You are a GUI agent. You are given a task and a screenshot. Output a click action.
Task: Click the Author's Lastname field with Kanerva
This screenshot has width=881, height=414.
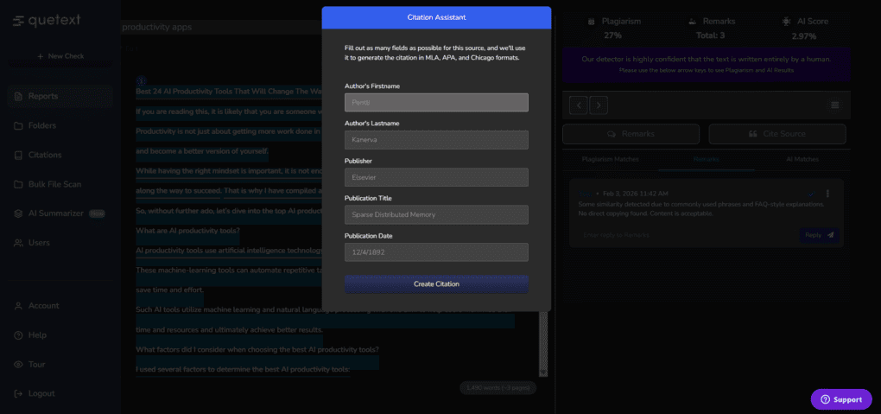click(436, 140)
